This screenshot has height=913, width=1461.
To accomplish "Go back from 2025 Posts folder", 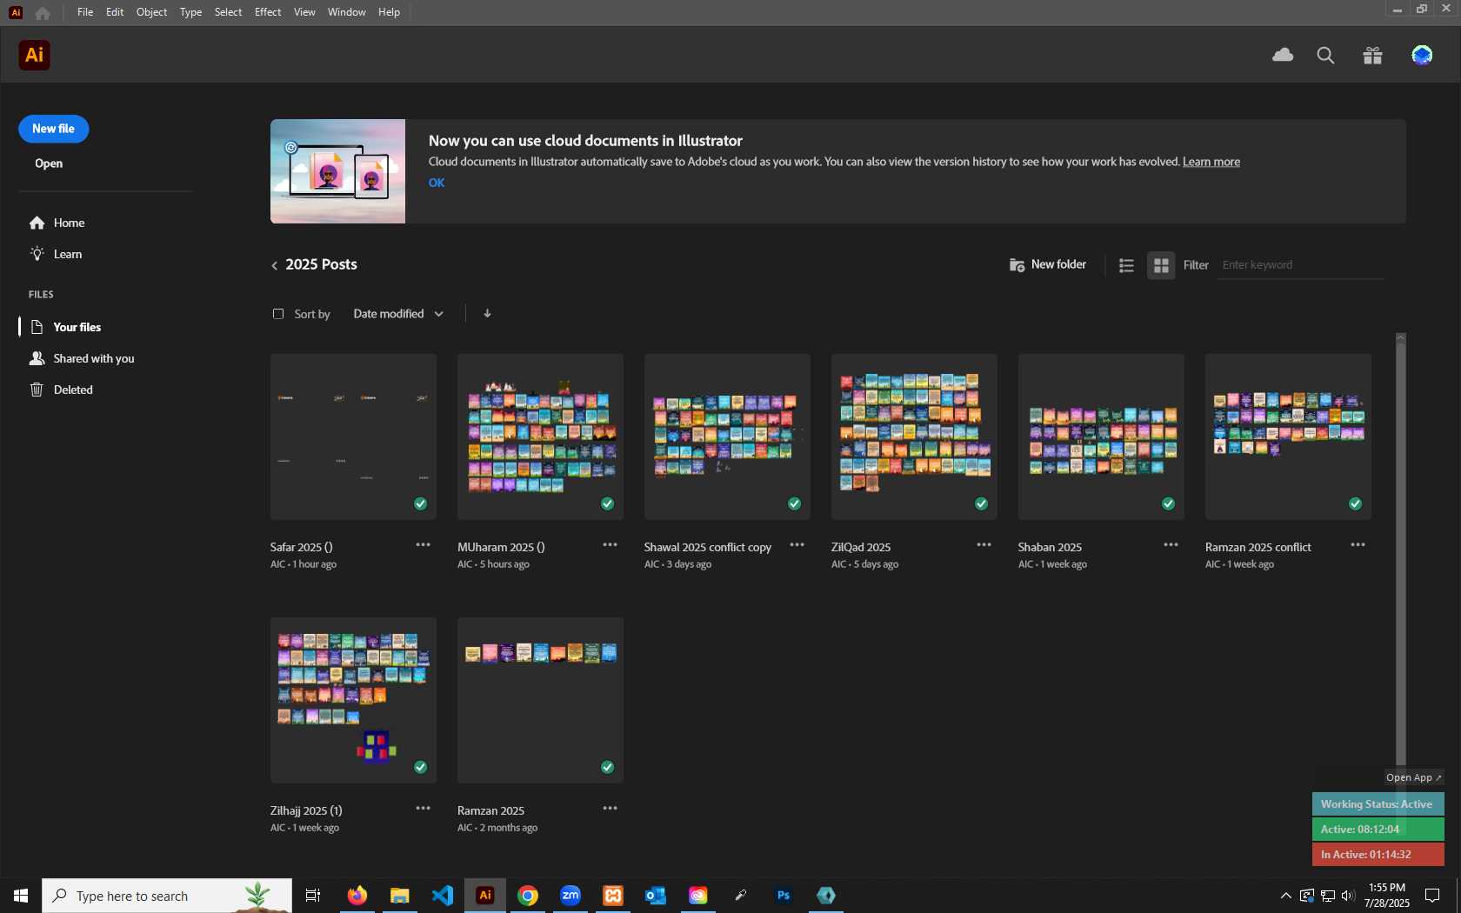I will point(275,265).
